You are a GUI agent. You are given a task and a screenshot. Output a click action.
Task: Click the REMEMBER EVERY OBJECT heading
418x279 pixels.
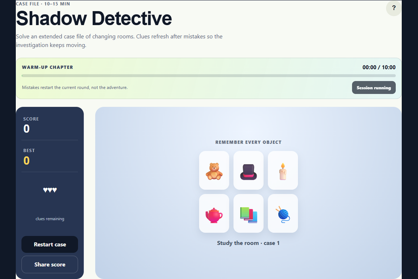pyautogui.click(x=248, y=142)
